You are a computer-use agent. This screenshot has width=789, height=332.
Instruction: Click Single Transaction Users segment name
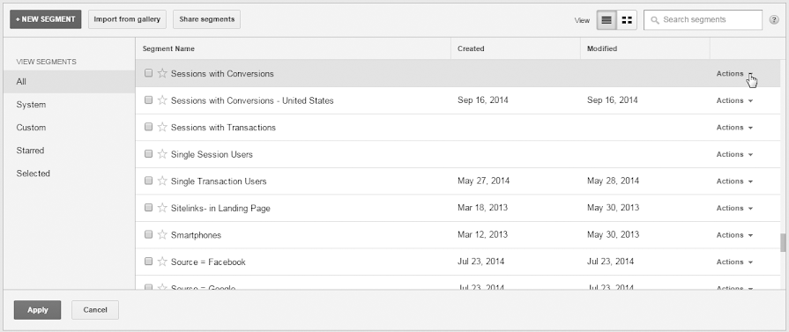[219, 181]
